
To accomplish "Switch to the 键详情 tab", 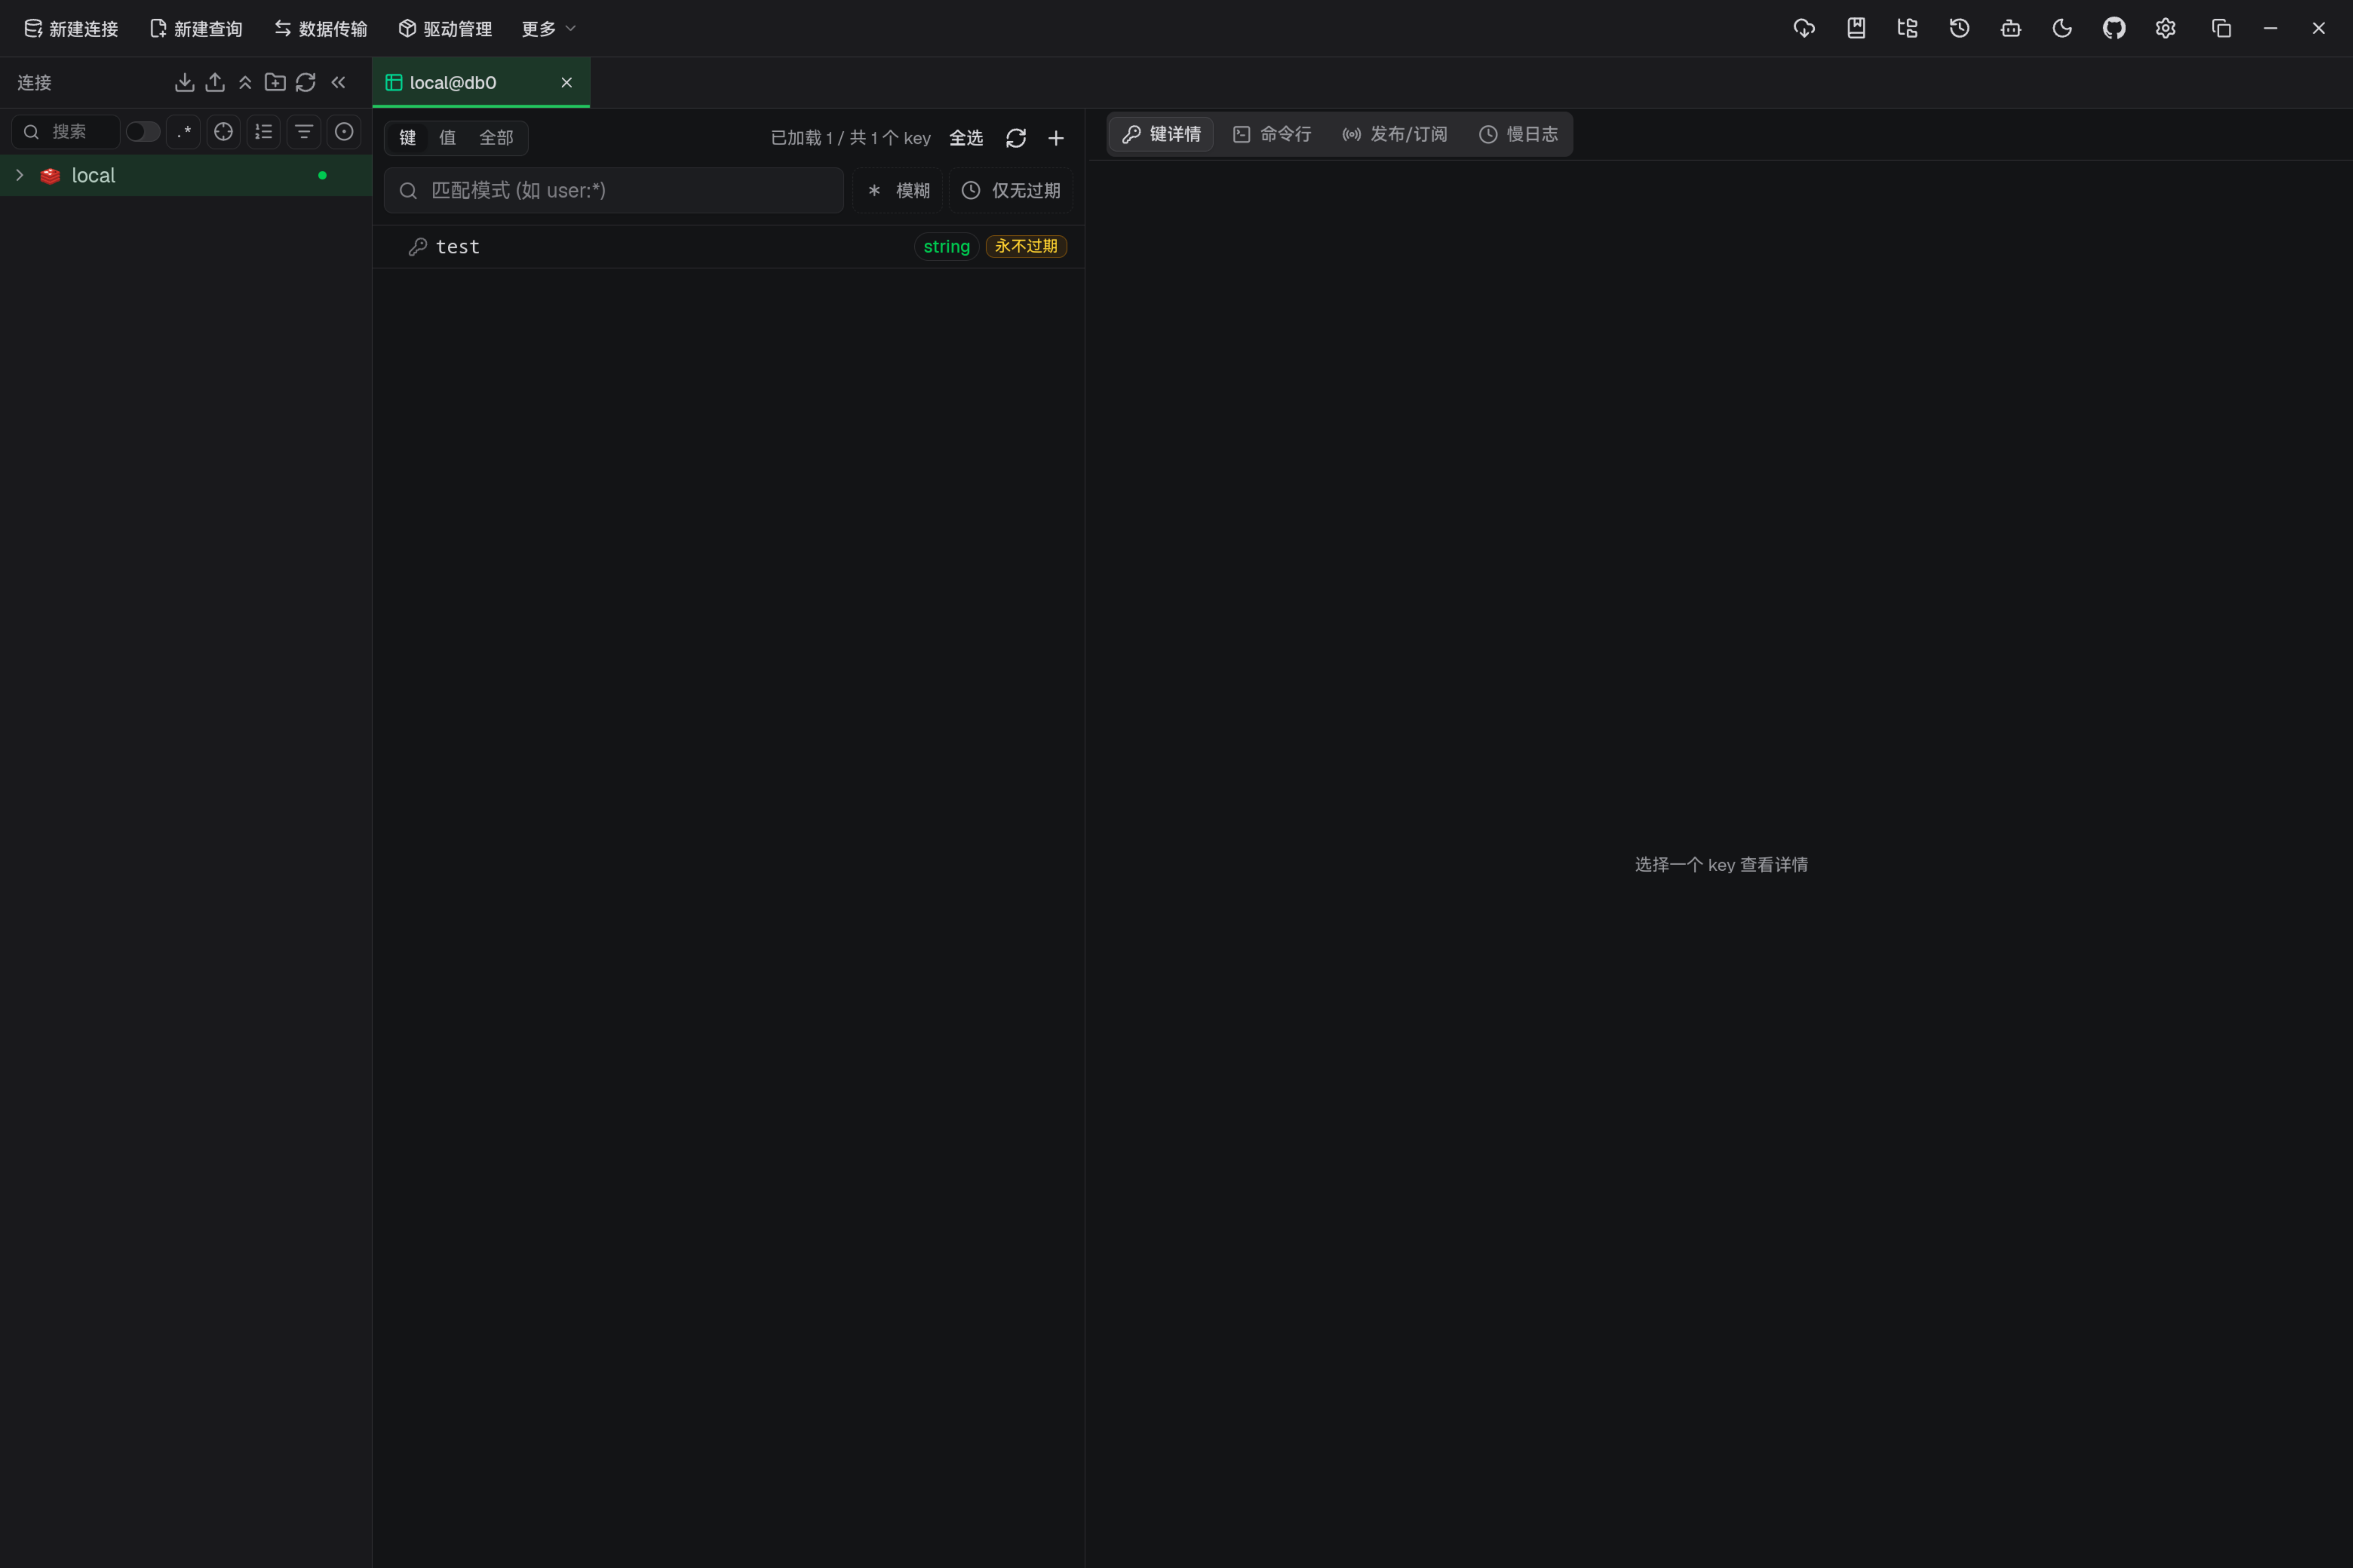I will pyautogui.click(x=1162, y=134).
